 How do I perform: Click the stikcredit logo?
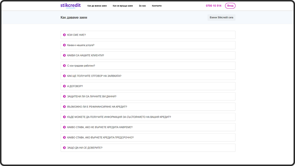pyautogui.click(x=70, y=5)
